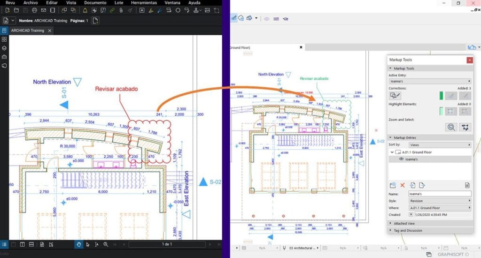Select the text select tool in Revu
This screenshot has height=258, width=481.
tap(97, 244)
